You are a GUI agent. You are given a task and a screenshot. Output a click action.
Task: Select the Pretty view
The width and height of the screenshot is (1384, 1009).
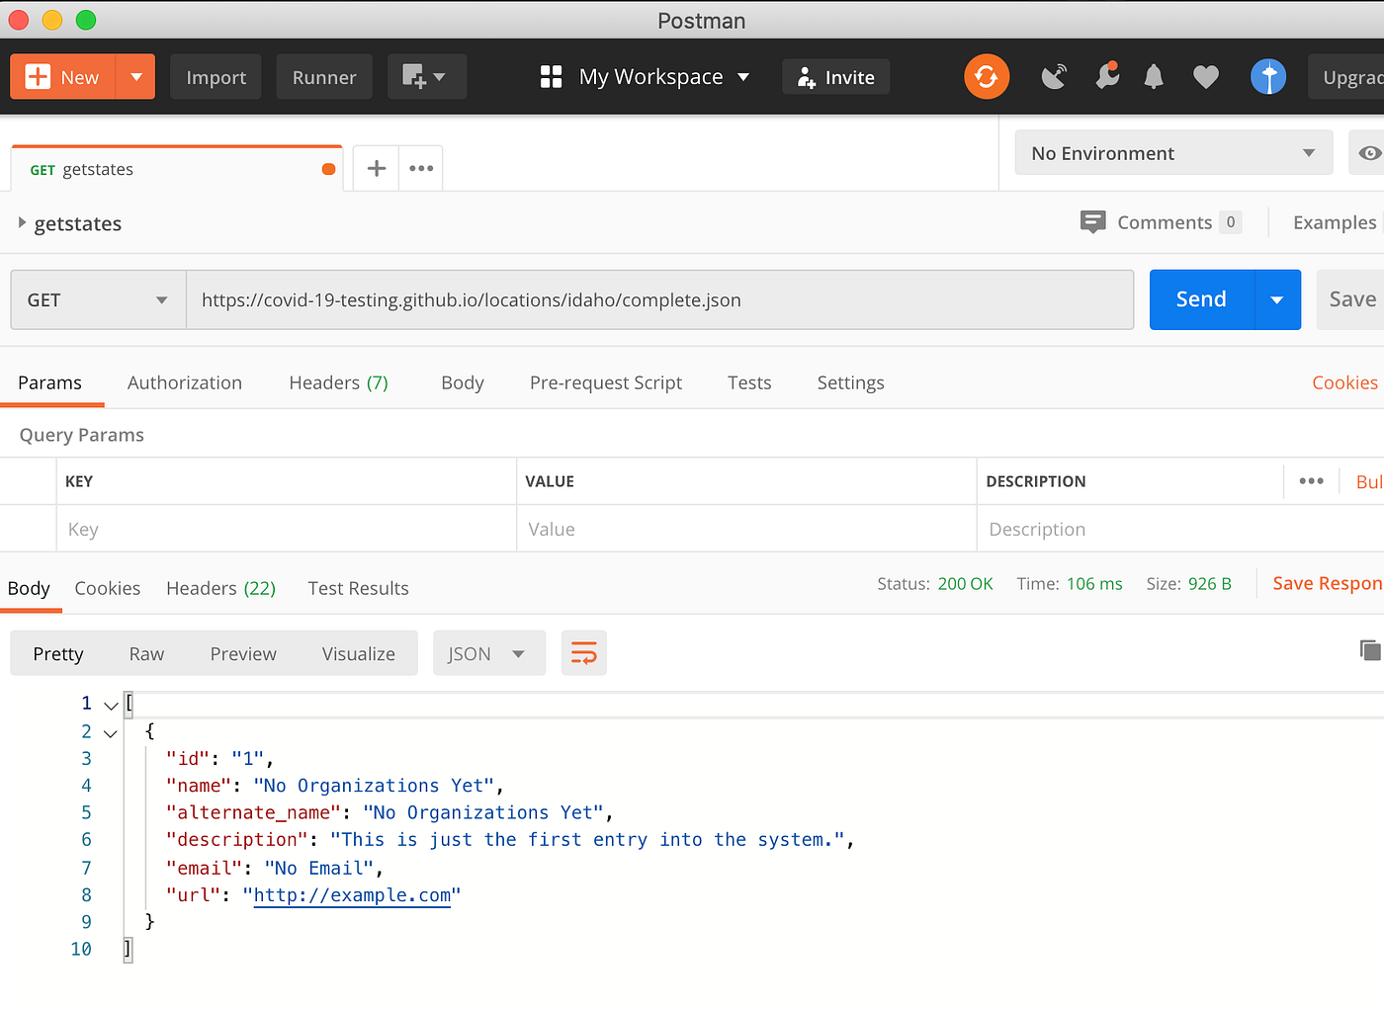58,653
